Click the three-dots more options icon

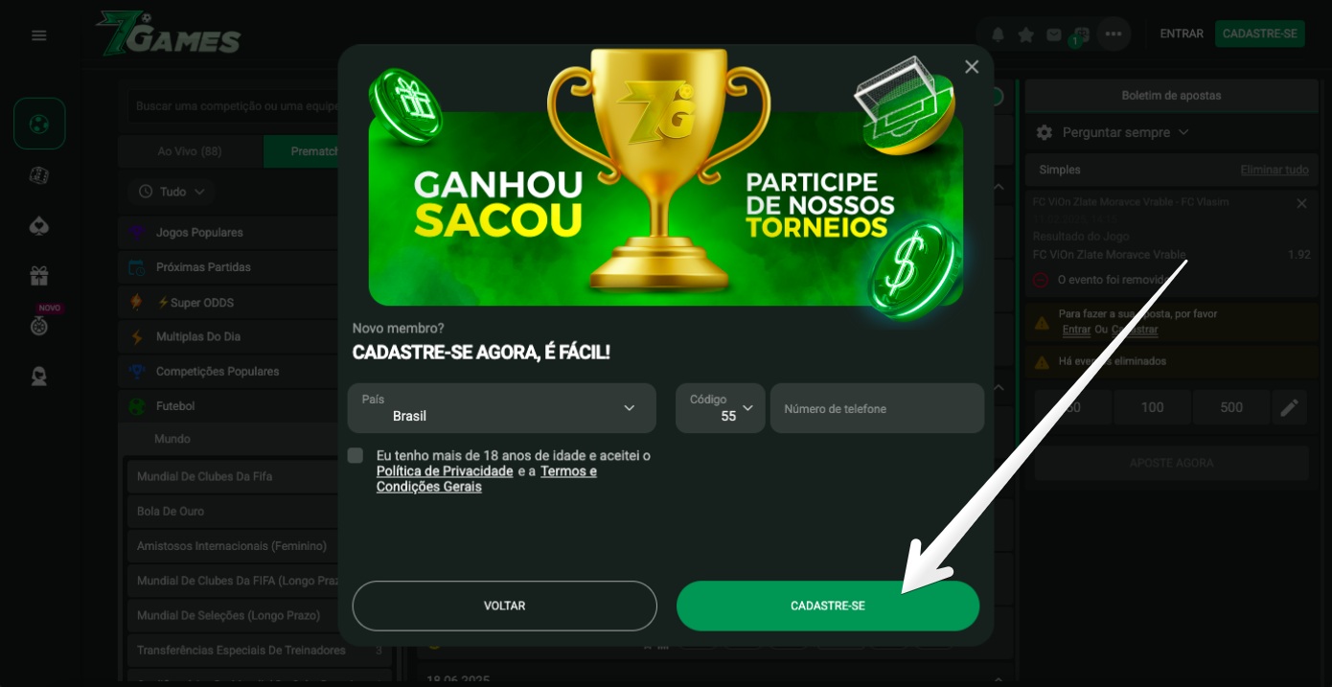(1113, 34)
